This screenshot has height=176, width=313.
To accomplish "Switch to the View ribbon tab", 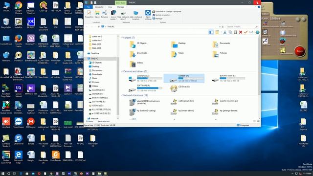I will tap(110, 7).
